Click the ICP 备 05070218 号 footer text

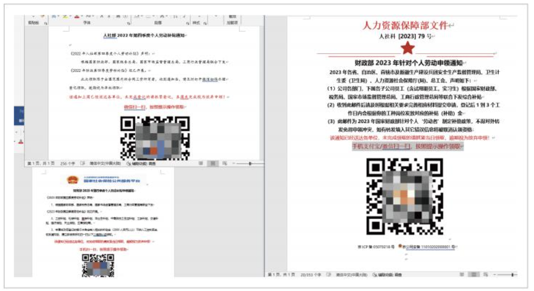pyautogui.click(x=376, y=247)
